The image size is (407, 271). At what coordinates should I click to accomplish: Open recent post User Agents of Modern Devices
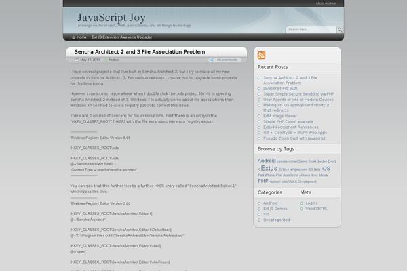coord(298,100)
